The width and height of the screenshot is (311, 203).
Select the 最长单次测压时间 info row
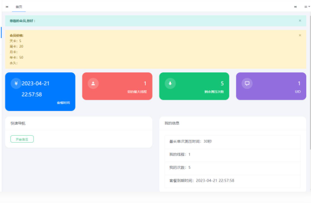point(232,142)
